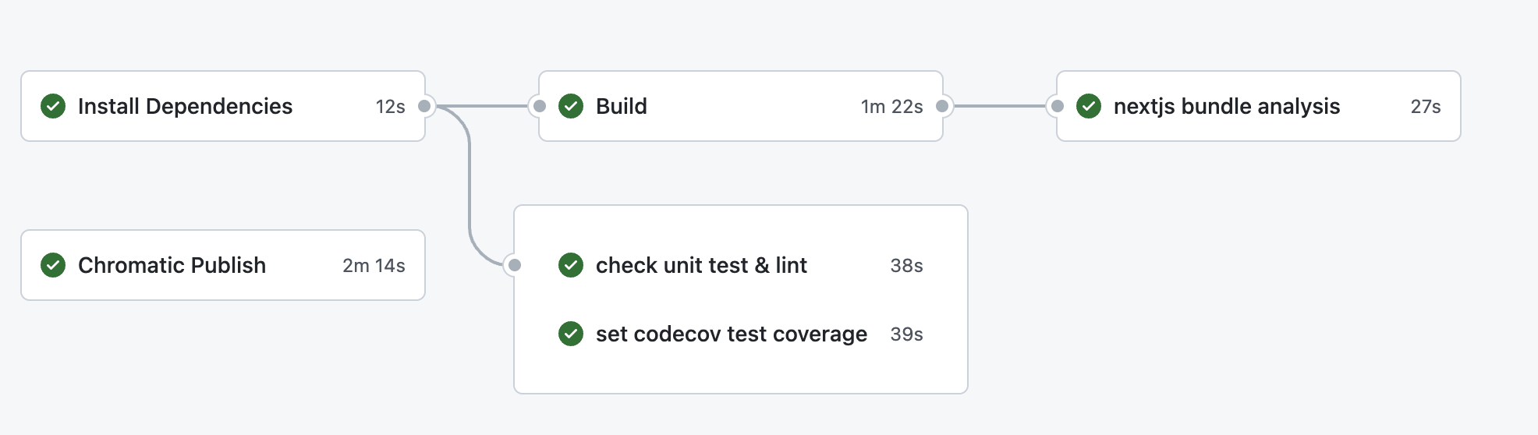The image size is (1538, 435).
Task: Click the Install Dependencies success checkmark icon
Action: (x=53, y=106)
